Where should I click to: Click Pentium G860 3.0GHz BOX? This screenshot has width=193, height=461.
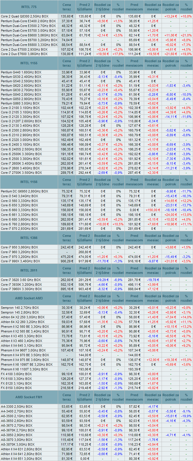[20, 104]
